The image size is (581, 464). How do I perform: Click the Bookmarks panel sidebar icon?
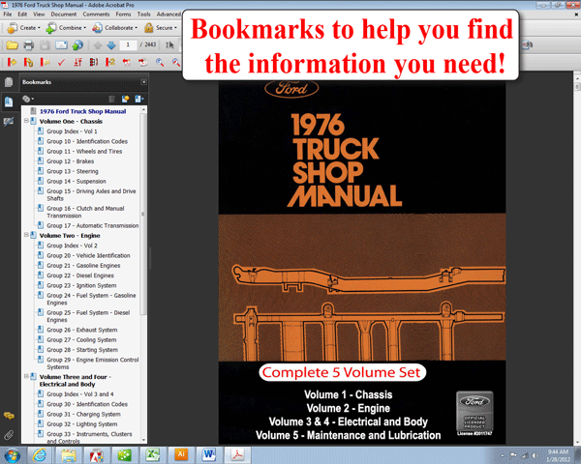click(9, 101)
